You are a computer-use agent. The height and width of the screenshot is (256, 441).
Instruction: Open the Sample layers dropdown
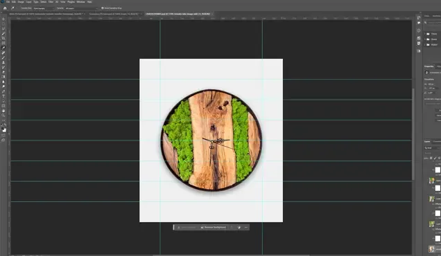click(81, 8)
